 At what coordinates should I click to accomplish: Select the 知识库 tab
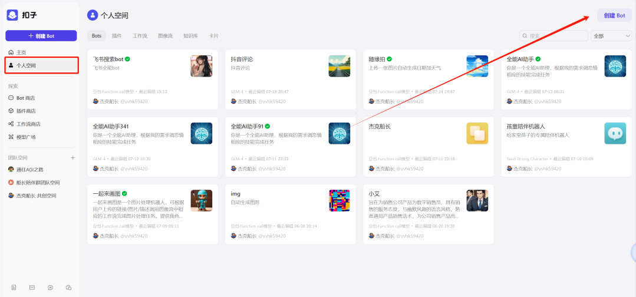point(190,36)
